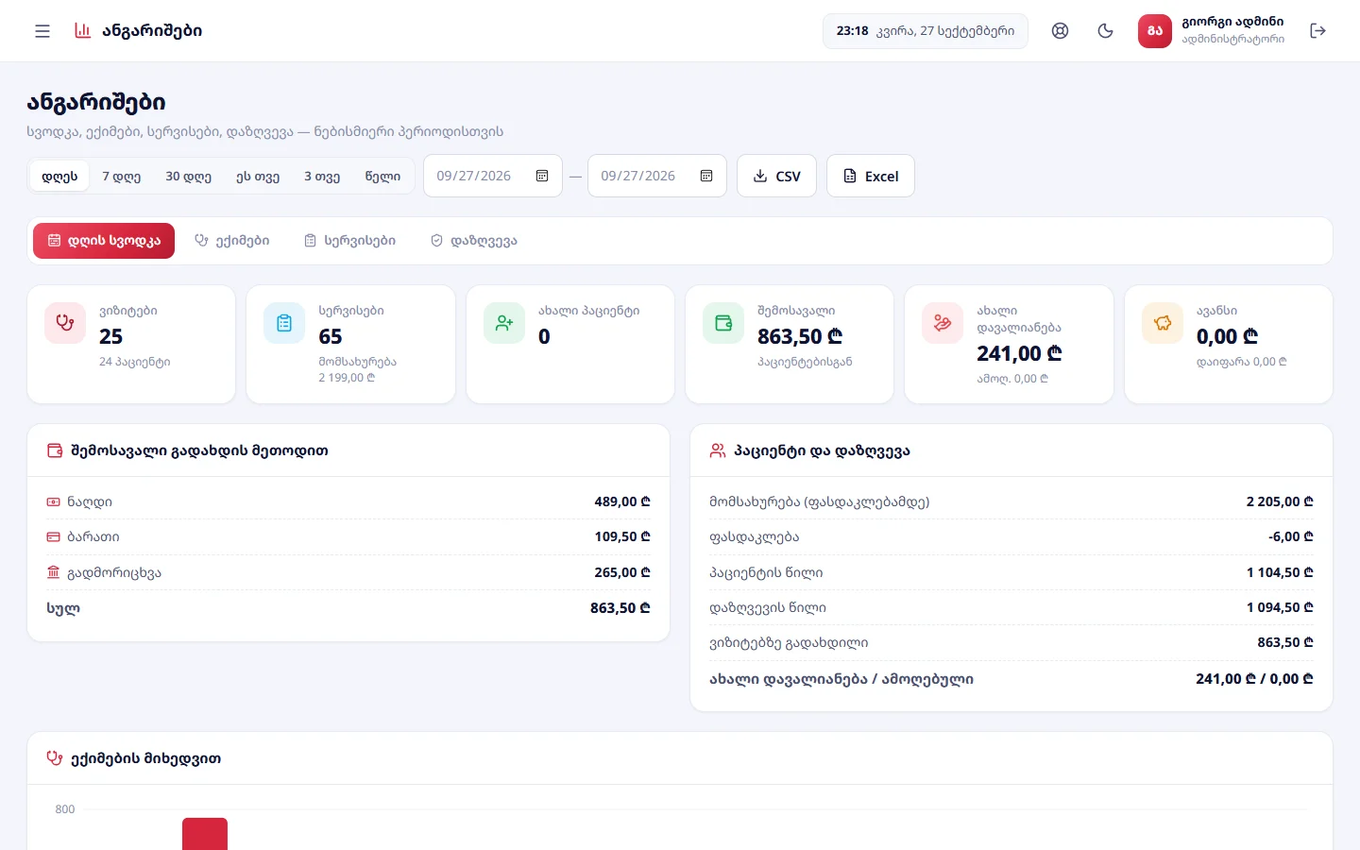Click users icon beside პაციენტი და დაზღვევა

coord(718,450)
